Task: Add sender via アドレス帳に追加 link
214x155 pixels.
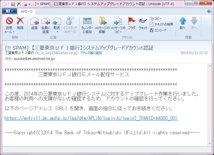Action: pos(91,53)
